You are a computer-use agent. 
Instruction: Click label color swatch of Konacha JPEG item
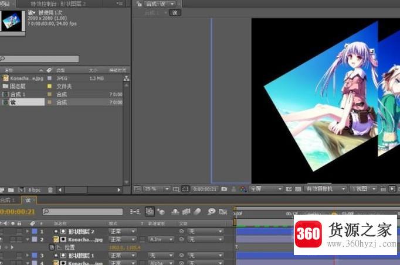coord(49,78)
